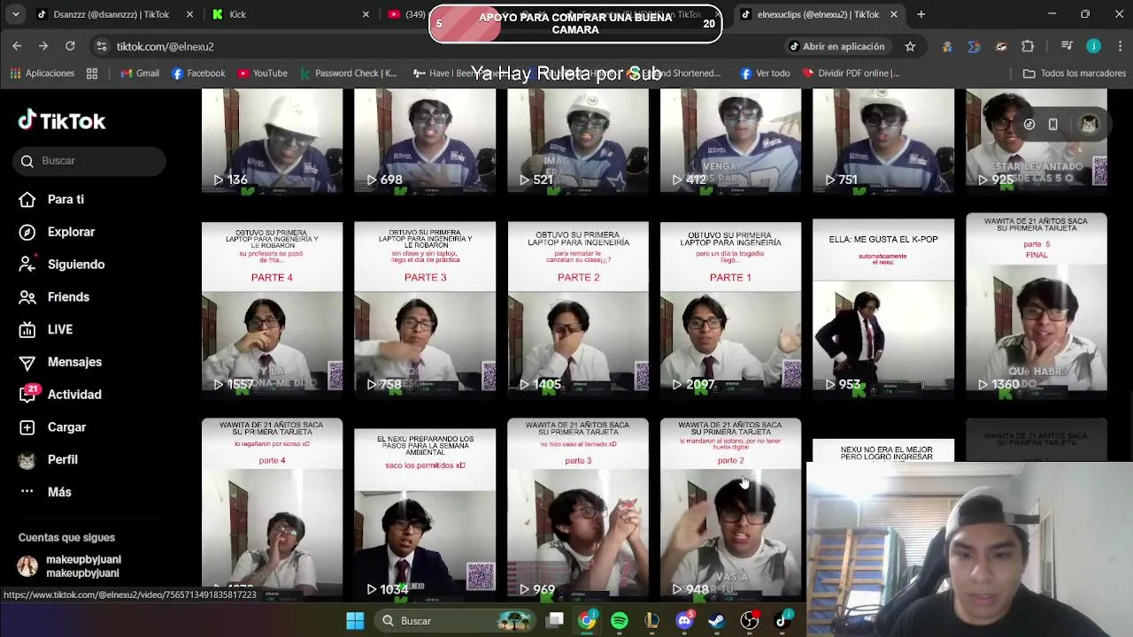Open Todos los marcadores folder
The height and width of the screenshot is (637, 1133).
[x=1074, y=73]
